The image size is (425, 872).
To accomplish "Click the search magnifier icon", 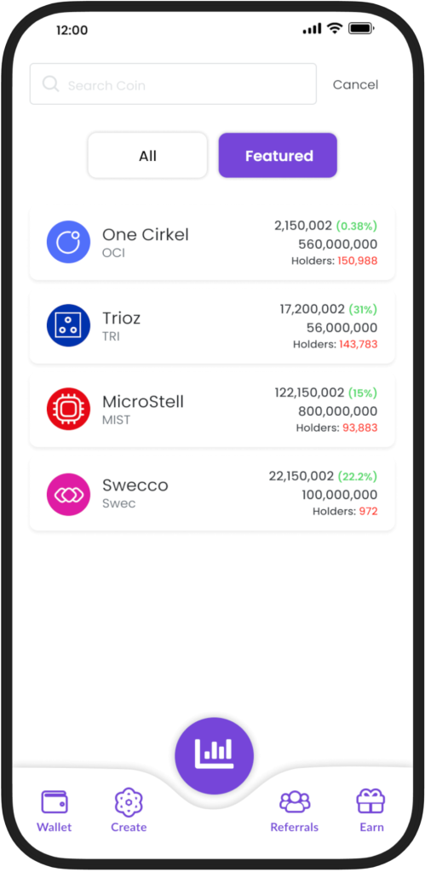I will [x=50, y=84].
